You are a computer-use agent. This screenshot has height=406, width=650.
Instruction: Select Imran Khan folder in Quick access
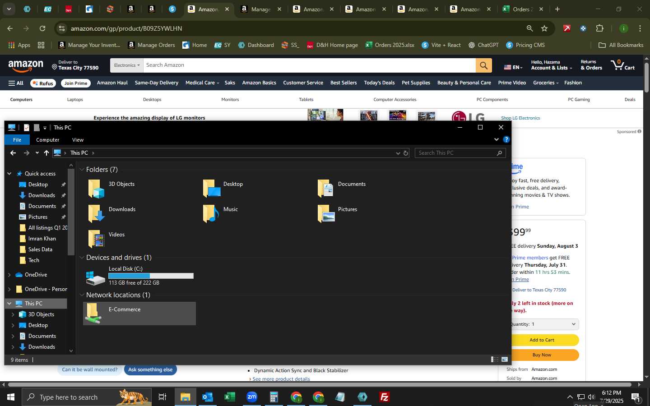[42, 239]
